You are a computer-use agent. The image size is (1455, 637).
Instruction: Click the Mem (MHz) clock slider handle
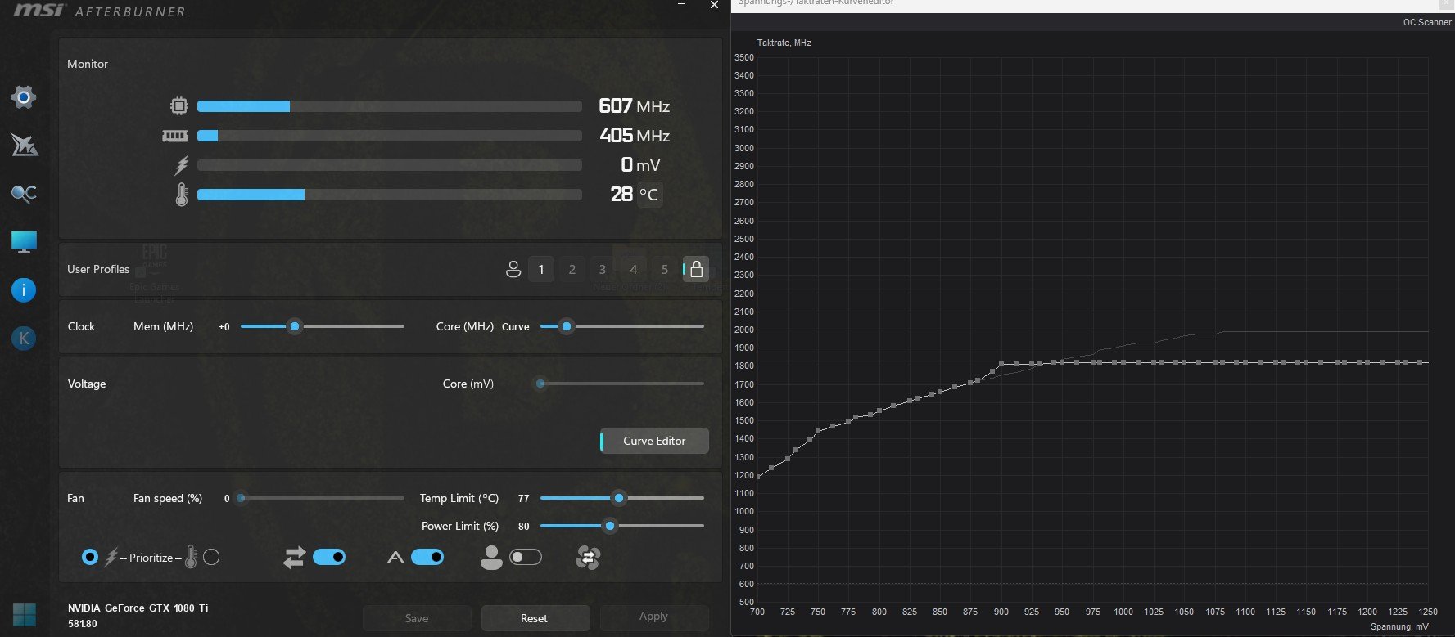tap(295, 326)
